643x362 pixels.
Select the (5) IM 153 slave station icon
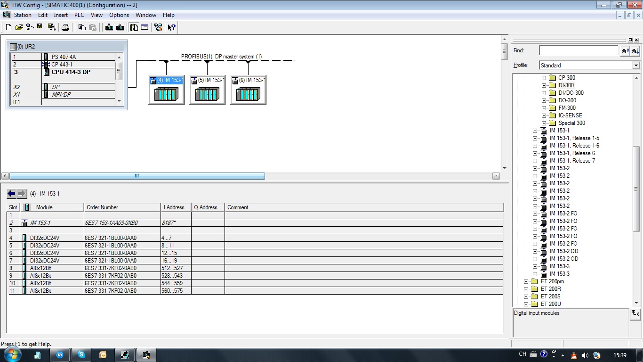coord(207,90)
